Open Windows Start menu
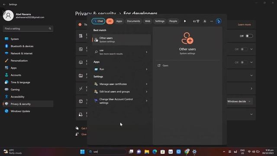The height and width of the screenshot is (156, 277). point(82,152)
